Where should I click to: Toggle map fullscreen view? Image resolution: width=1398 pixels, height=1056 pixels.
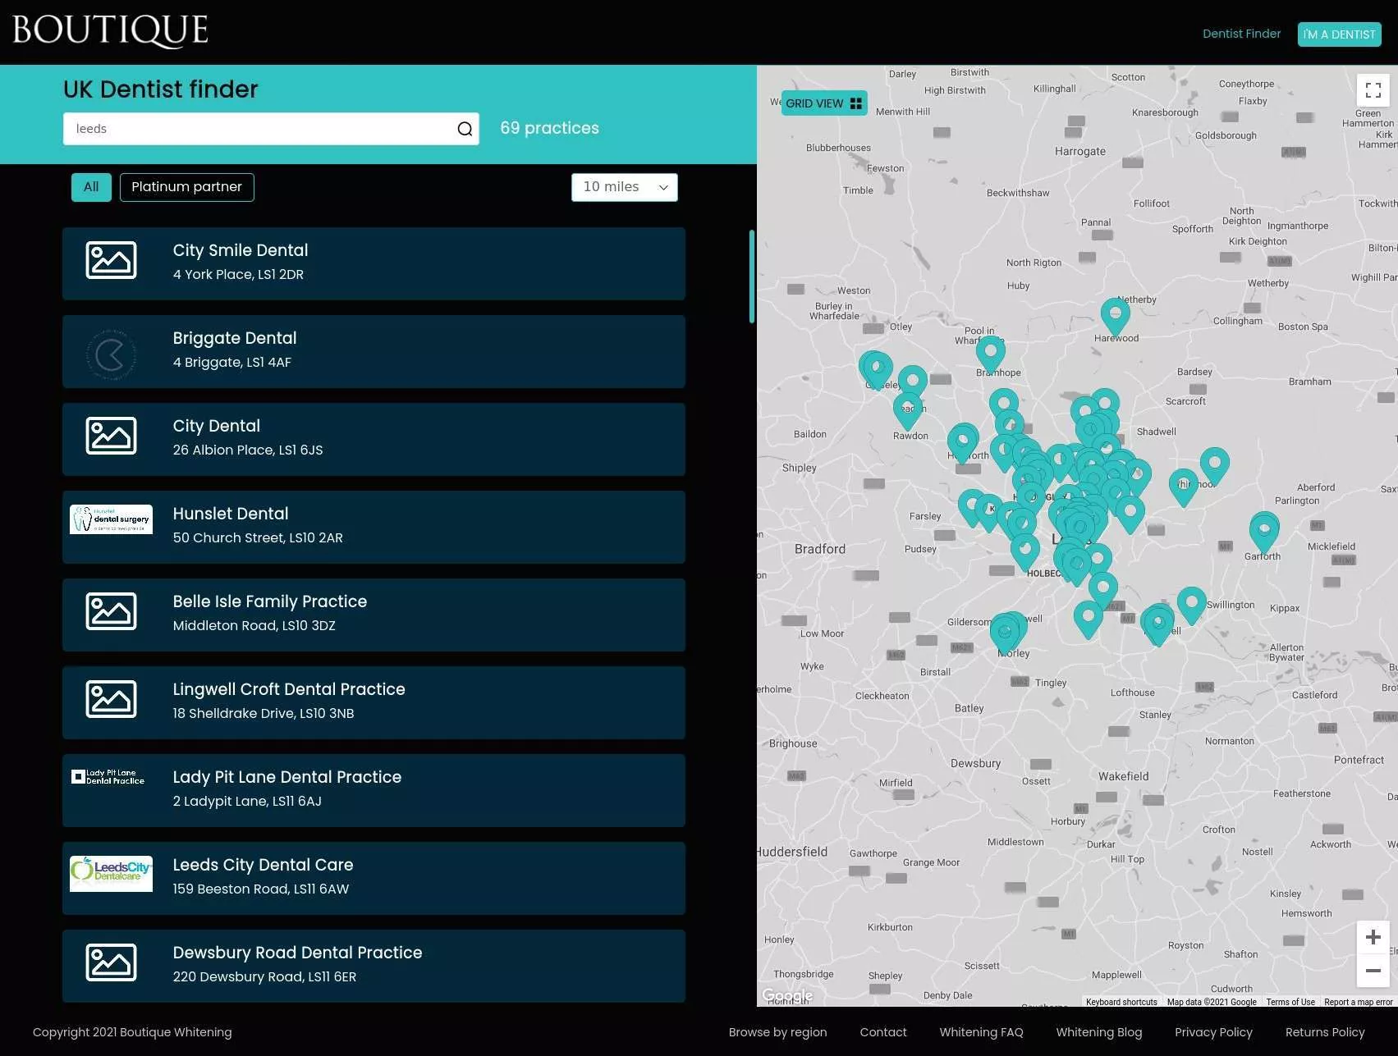tap(1373, 89)
